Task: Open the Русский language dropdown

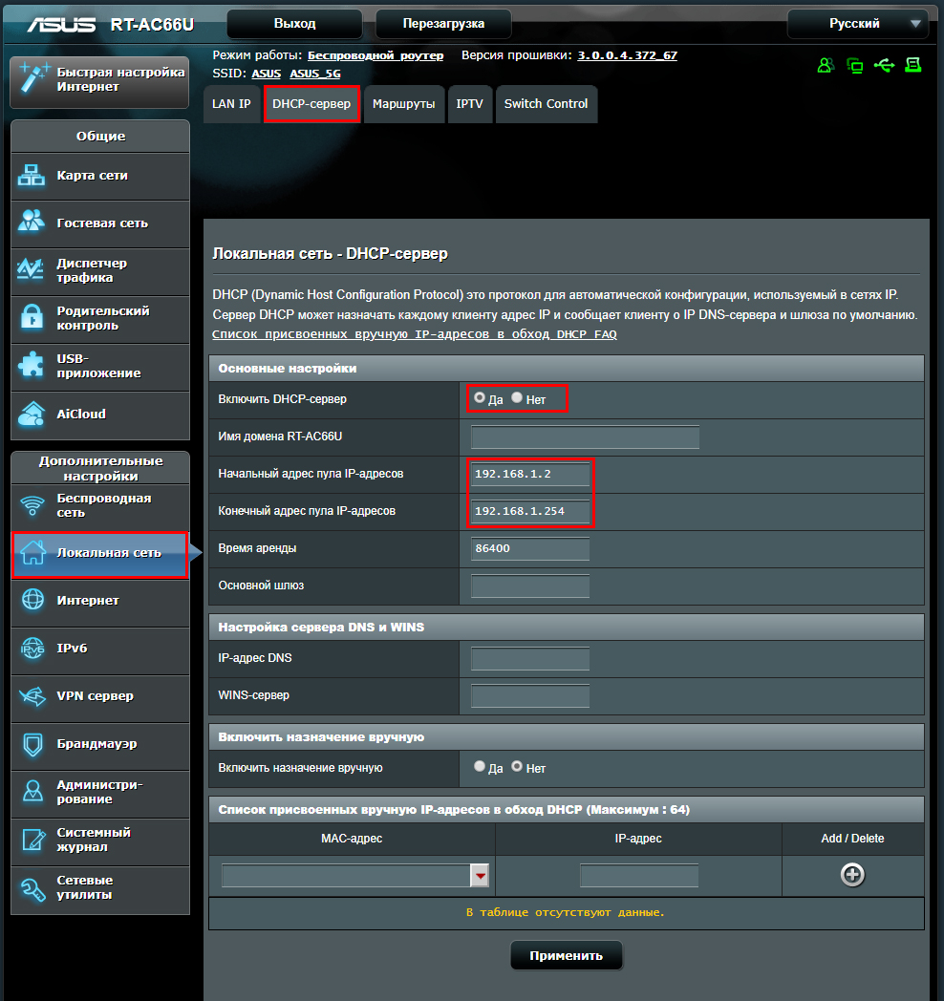Action: (x=858, y=24)
